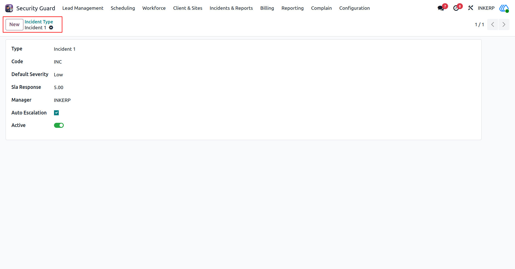Screen dimensions: 515x269
Task: Go back via Incident Type breadcrumb
Action: point(39,22)
